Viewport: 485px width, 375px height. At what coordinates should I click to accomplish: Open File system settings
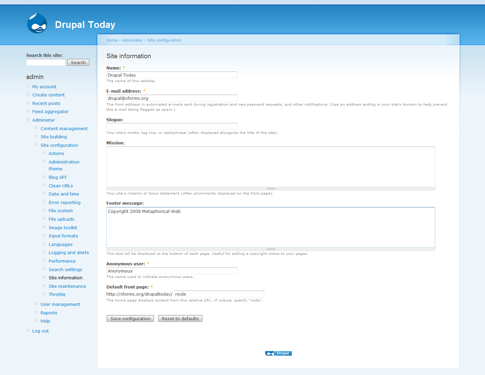pos(61,210)
